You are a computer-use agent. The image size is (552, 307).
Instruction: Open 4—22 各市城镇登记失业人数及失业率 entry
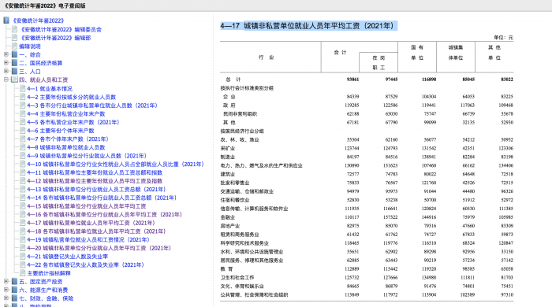85,264
